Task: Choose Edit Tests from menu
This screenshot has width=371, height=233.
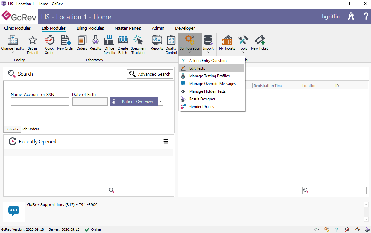Action: 212,68
